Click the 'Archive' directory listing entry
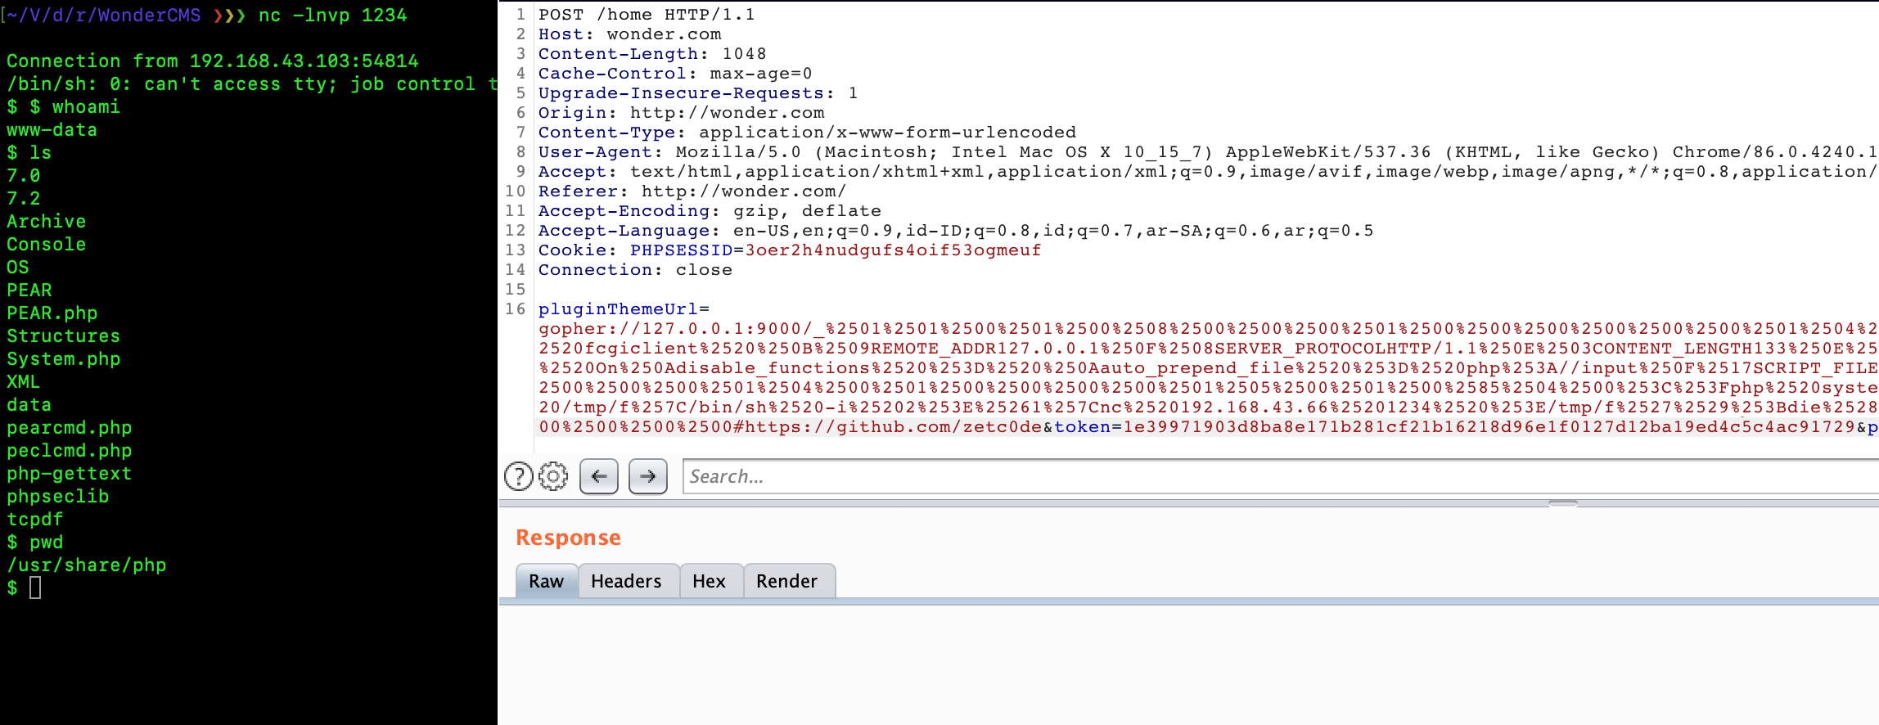This screenshot has width=1879, height=725. point(47,222)
